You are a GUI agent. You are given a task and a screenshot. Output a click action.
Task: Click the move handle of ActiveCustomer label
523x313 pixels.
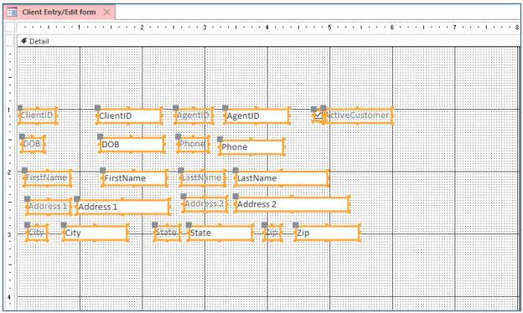tap(324, 108)
